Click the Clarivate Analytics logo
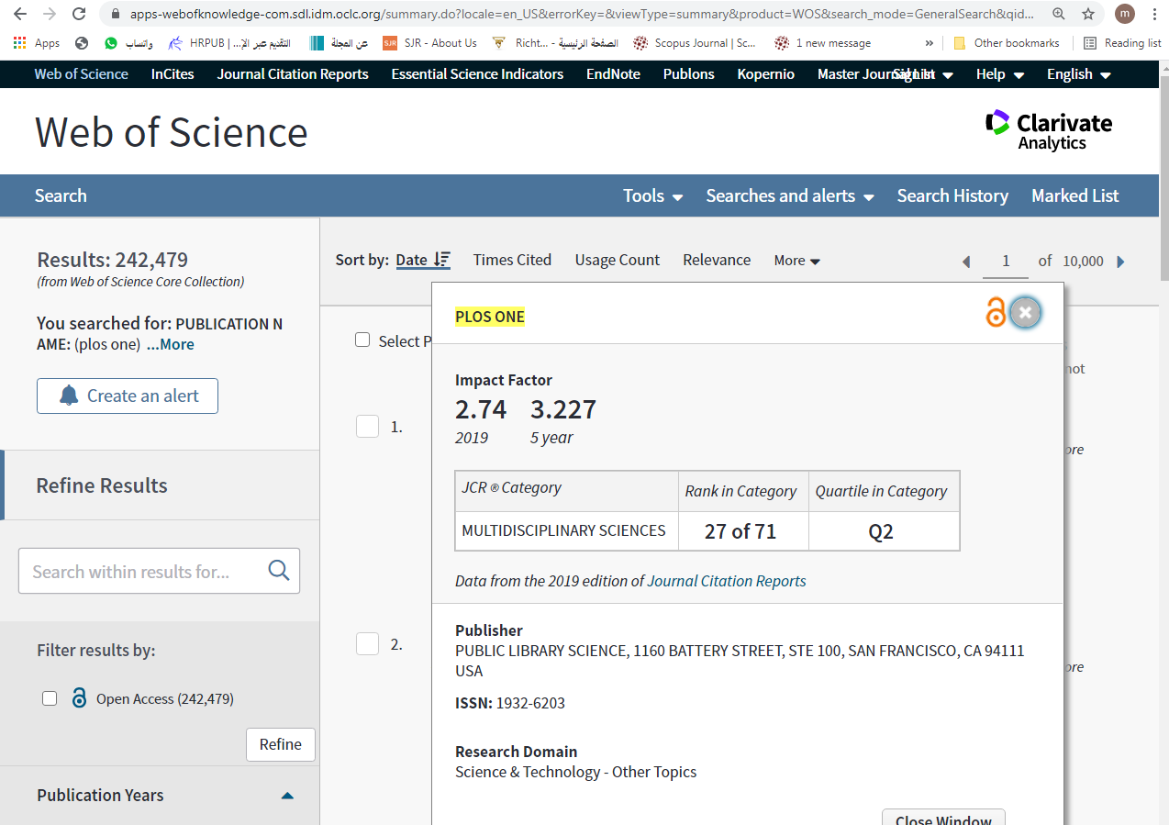The image size is (1169, 825). pos(1048,130)
